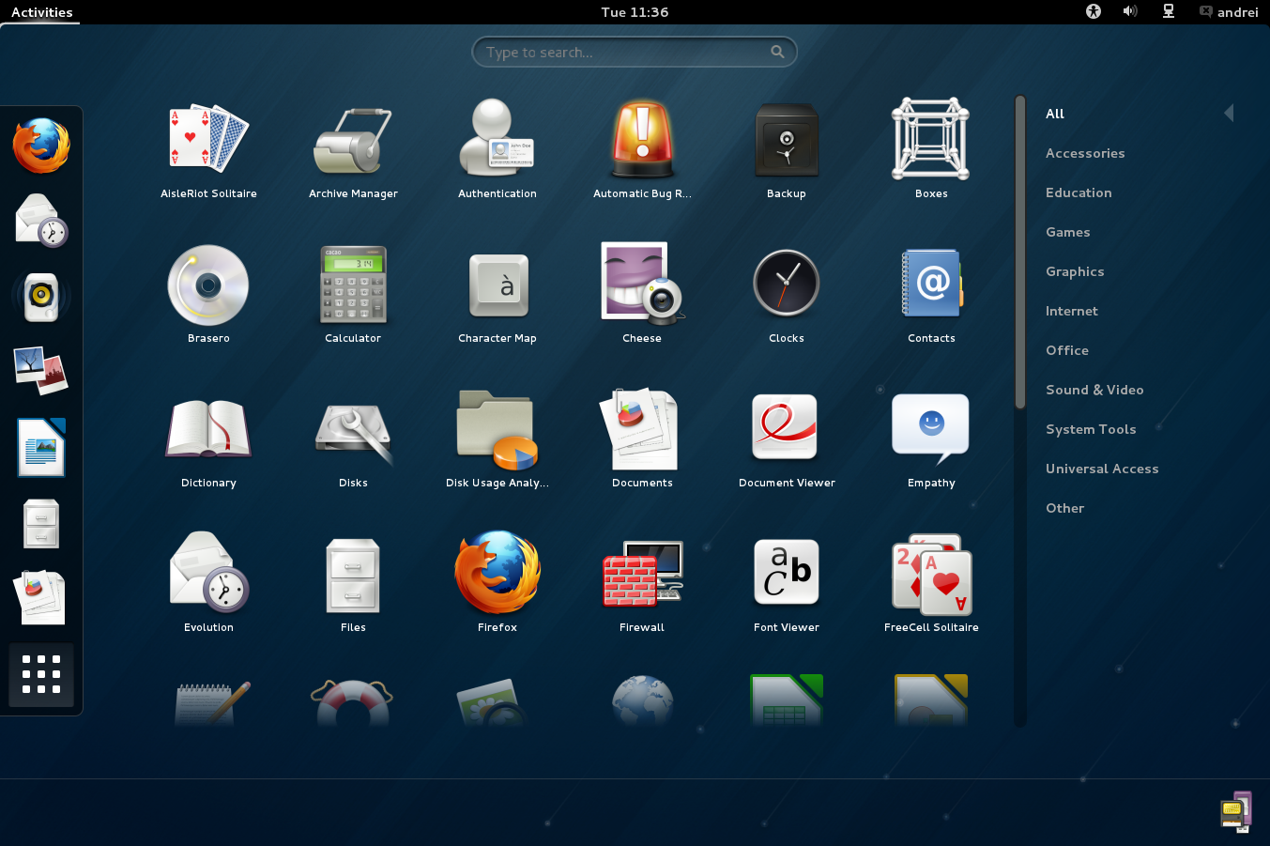This screenshot has height=846, width=1270.
Task: Open Shotwell photos from the dash
Action: point(41,370)
